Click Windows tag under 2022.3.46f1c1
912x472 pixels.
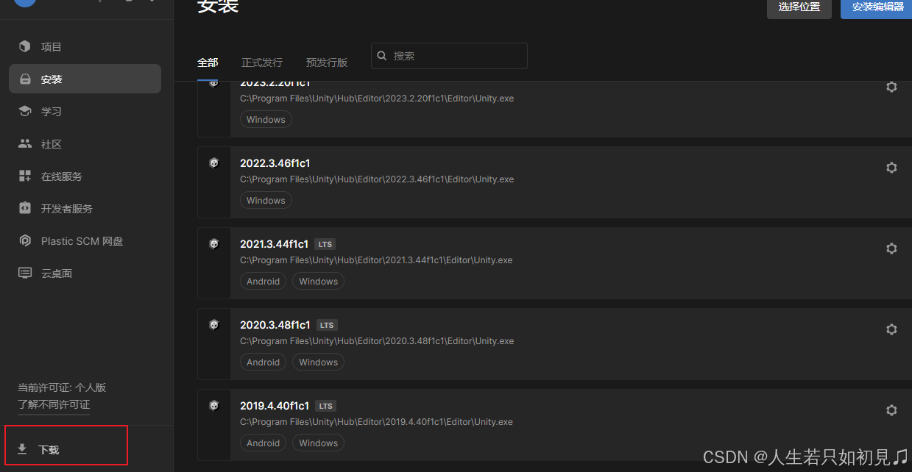(266, 200)
